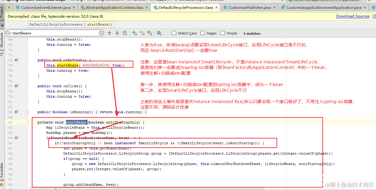Close DefaultLifecycleProcessor.class tab

click(217, 7)
